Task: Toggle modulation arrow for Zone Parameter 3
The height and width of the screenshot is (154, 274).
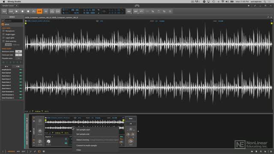Action: [21, 98]
